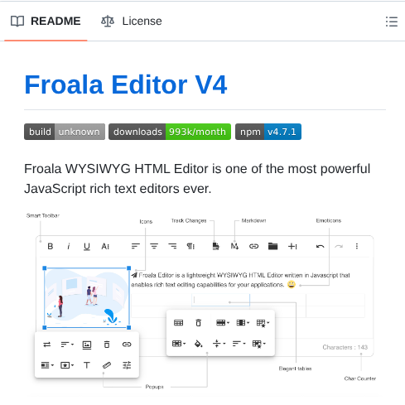
Task: Expand the table row dropdown
Action: coord(223,322)
